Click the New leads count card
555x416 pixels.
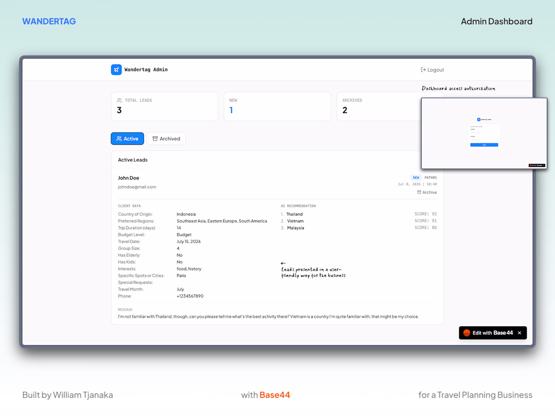(277, 106)
